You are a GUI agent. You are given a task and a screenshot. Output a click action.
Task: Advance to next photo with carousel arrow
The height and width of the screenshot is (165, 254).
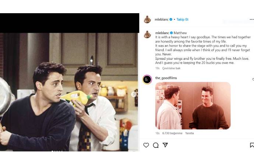tap(134, 94)
